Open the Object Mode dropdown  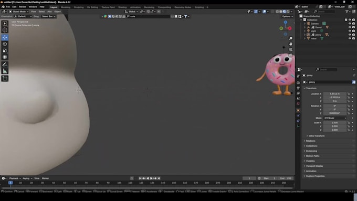click(19, 12)
